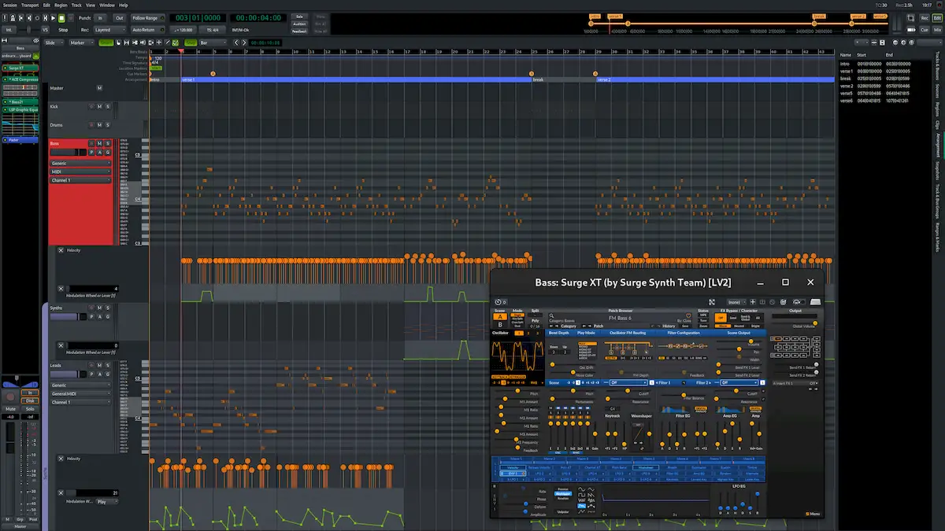Viewport: 945px width, 531px height.
Task: Open the Marker ruler dropdown
Action: coord(81,42)
